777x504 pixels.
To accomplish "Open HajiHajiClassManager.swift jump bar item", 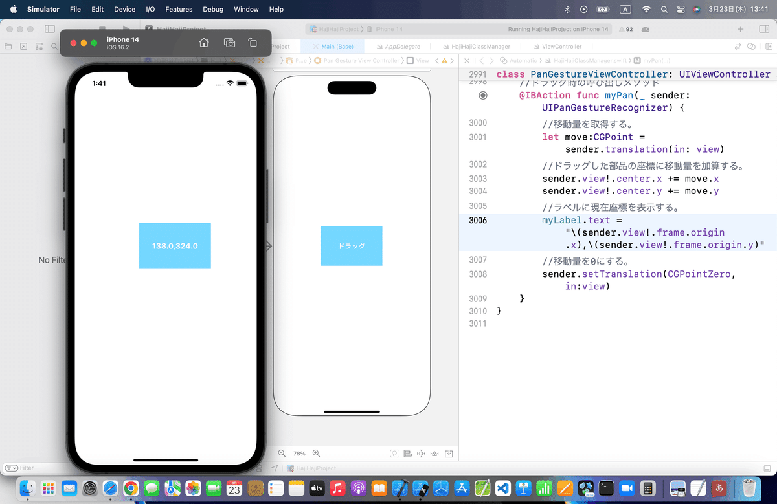I will click(586, 60).
